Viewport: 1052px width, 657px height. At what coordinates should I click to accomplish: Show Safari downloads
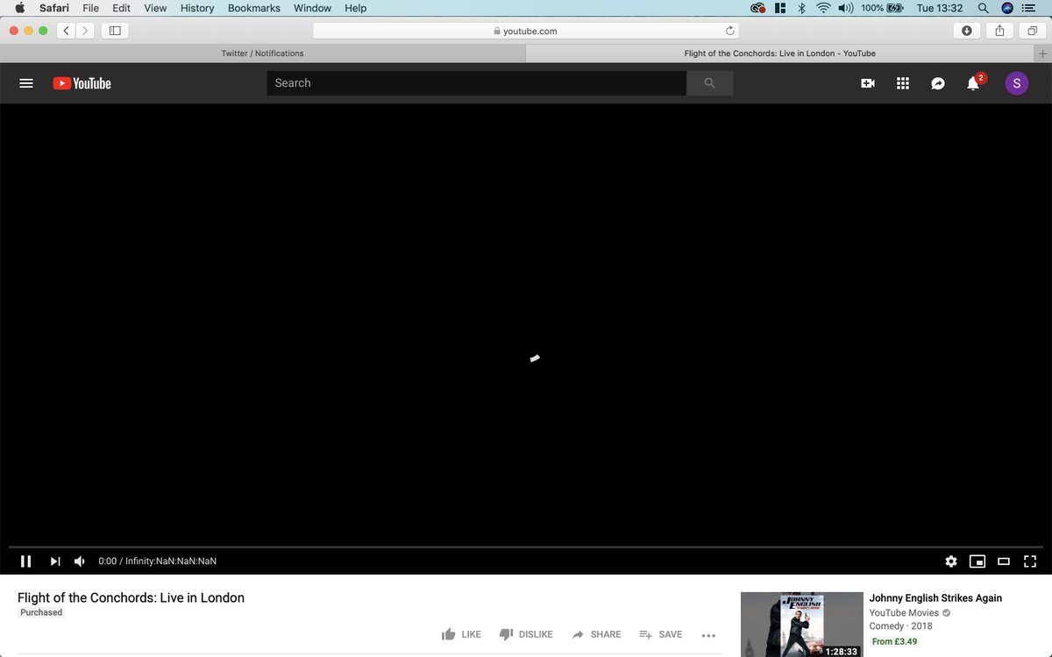click(x=966, y=31)
